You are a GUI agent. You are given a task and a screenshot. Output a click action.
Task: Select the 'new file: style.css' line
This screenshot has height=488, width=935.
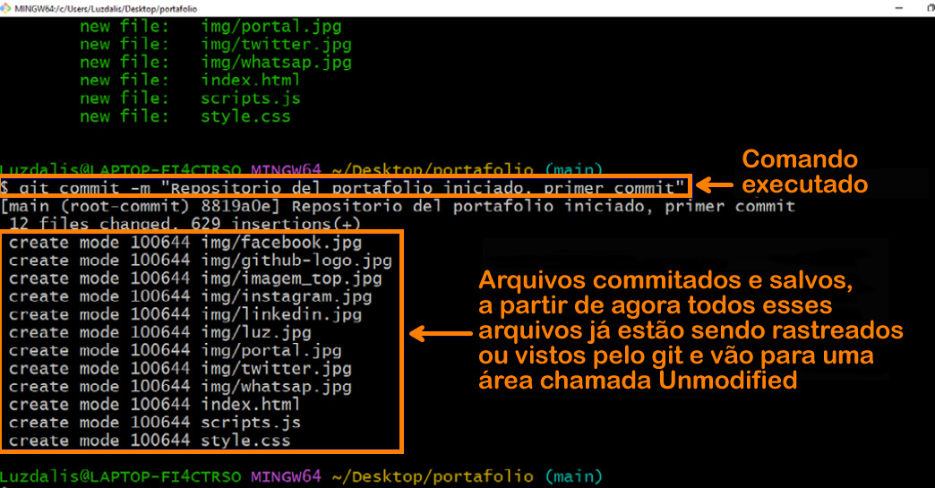coord(185,116)
